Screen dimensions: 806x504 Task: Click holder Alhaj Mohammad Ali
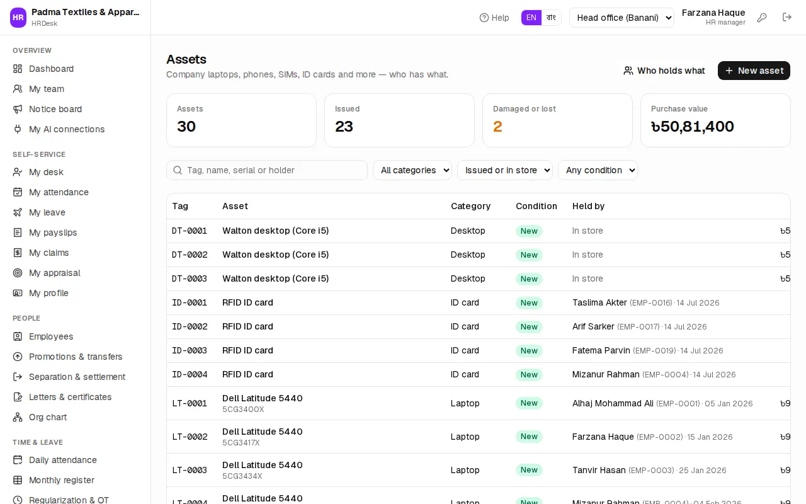coord(613,403)
